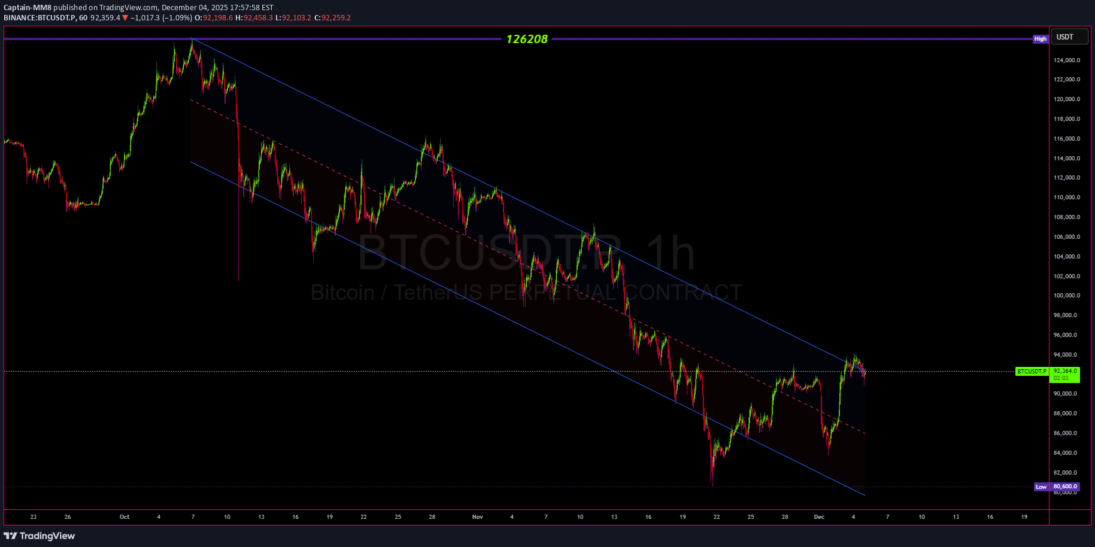Image resolution: width=1095 pixels, height=547 pixels.
Task: Click the purple Low tag on the price axis
Action: click(1041, 487)
